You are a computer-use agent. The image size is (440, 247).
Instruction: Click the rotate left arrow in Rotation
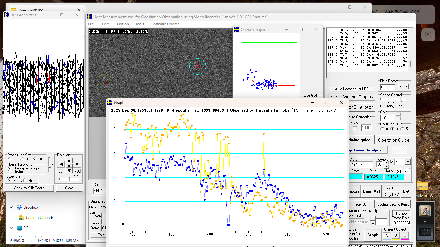[61, 164]
